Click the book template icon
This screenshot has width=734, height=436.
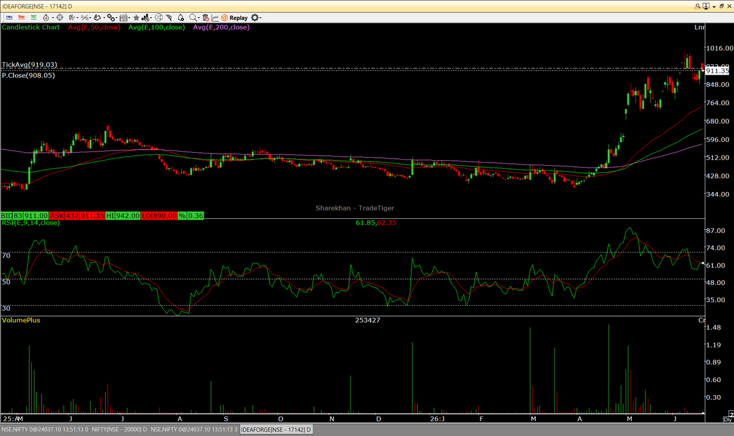pos(124,18)
